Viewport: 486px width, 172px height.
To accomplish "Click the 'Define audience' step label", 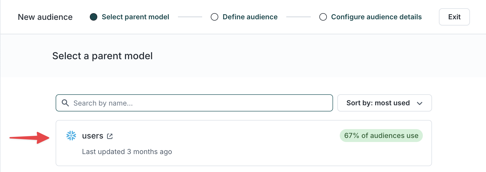I will tap(250, 17).
